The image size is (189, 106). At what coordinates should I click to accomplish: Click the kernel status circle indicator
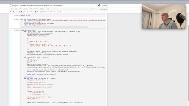coord(107,9)
